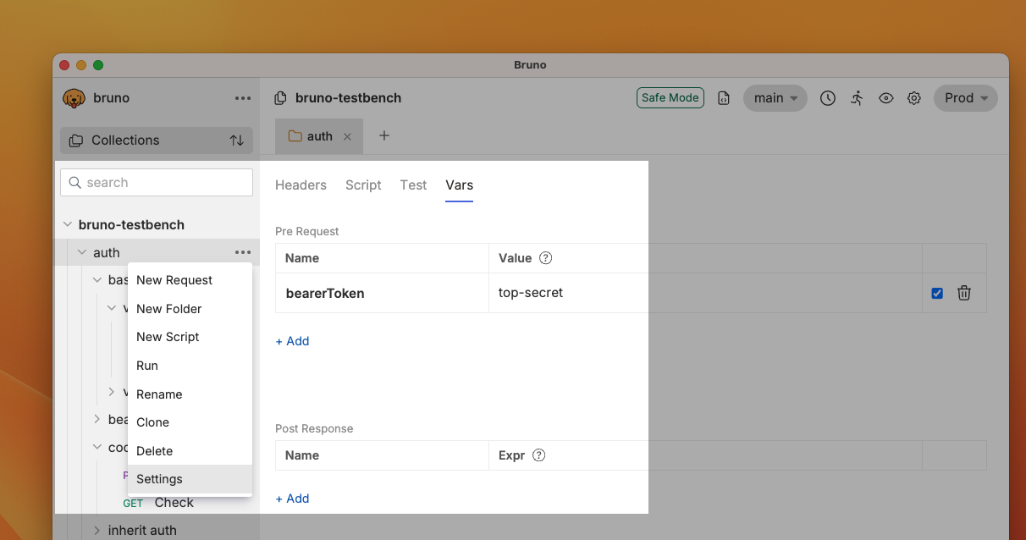This screenshot has width=1026, height=540.
Task: Open a new tab with the plus icon
Action: click(384, 135)
